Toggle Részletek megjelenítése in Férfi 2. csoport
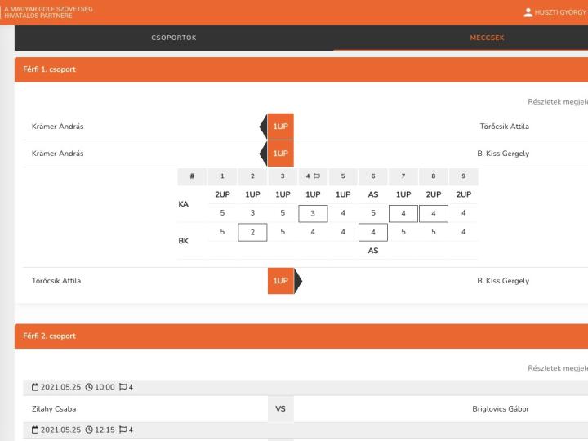 point(558,368)
